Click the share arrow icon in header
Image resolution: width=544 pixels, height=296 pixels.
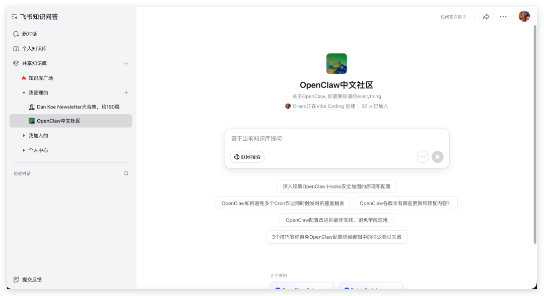486,17
